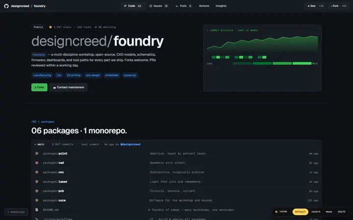Screen dimensions: 353x220
Task: Click the package icon beside packages/cnc
Action: point(37,172)
